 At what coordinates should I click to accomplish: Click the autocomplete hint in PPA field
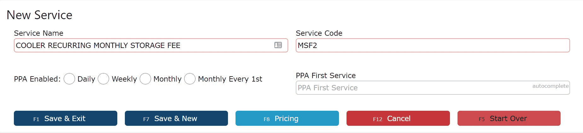click(551, 86)
